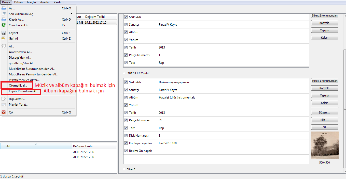Open the Son kullanılanı Aç submenu arrow

(72, 14)
